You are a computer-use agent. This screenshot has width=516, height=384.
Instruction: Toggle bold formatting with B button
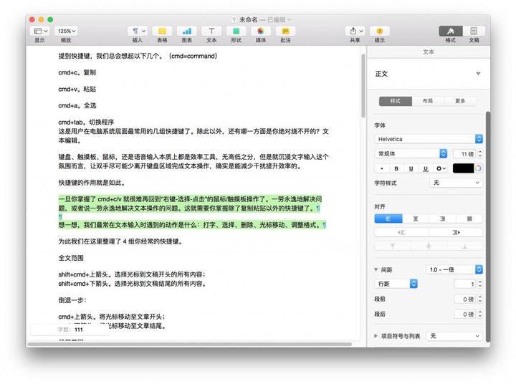(x=396, y=168)
